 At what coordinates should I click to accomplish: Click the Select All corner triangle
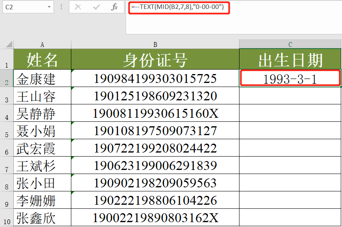click(x=9, y=44)
